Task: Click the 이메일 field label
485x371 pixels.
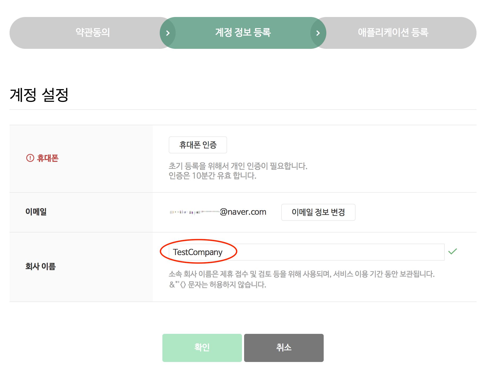Action: coord(36,212)
